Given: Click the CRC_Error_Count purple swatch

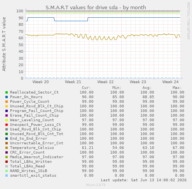Looking at the screenshot, I should 7,152.
